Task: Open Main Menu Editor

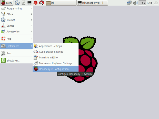Action: (56, 58)
